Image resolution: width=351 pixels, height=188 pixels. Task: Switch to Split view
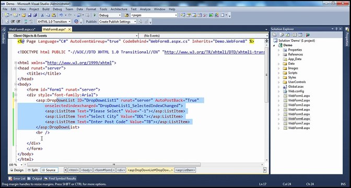point(33,170)
